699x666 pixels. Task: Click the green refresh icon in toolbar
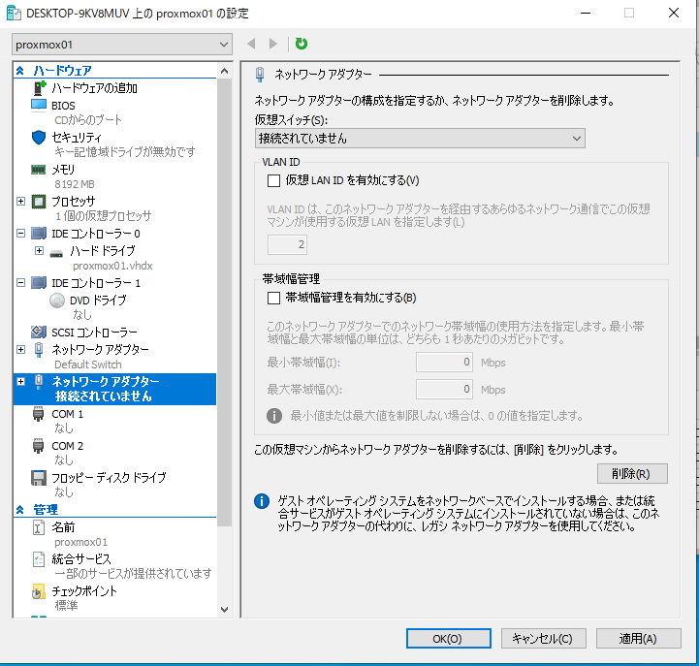302,44
